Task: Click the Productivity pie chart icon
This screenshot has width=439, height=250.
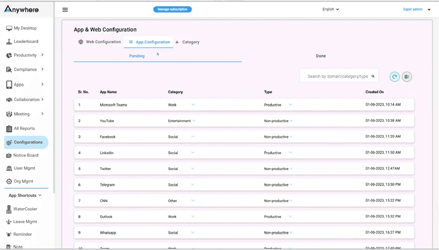Action: tap(9, 55)
